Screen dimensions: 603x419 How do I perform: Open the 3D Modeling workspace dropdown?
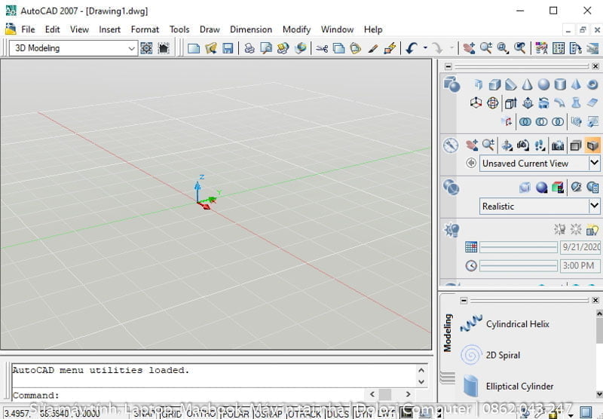point(132,48)
